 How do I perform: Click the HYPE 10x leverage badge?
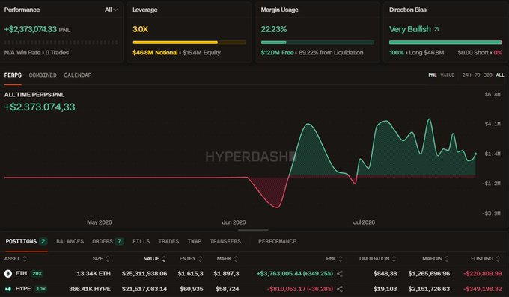pyautogui.click(x=40, y=289)
